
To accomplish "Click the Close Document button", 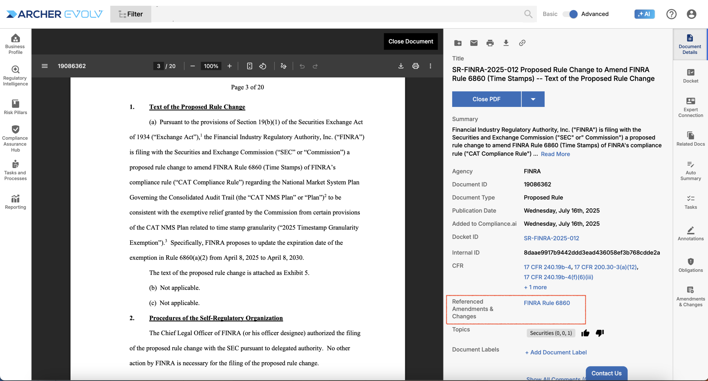I will [411, 41].
